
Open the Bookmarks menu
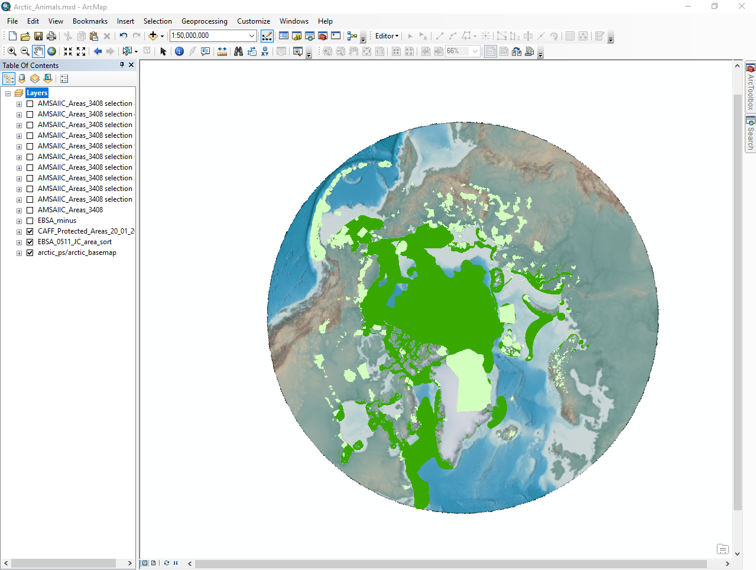click(x=90, y=21)
